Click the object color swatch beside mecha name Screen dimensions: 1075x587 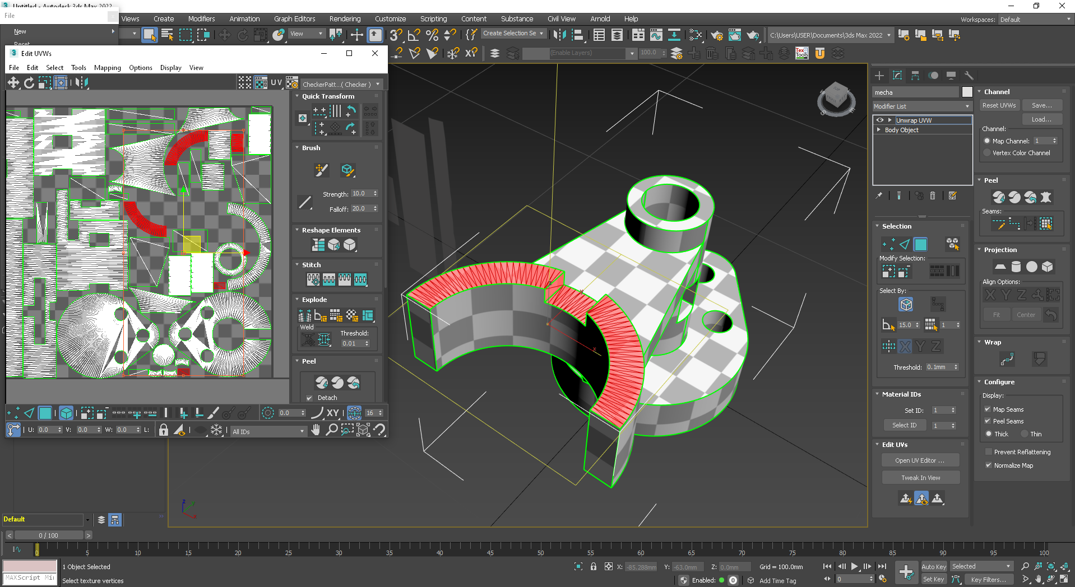(967, 92)
